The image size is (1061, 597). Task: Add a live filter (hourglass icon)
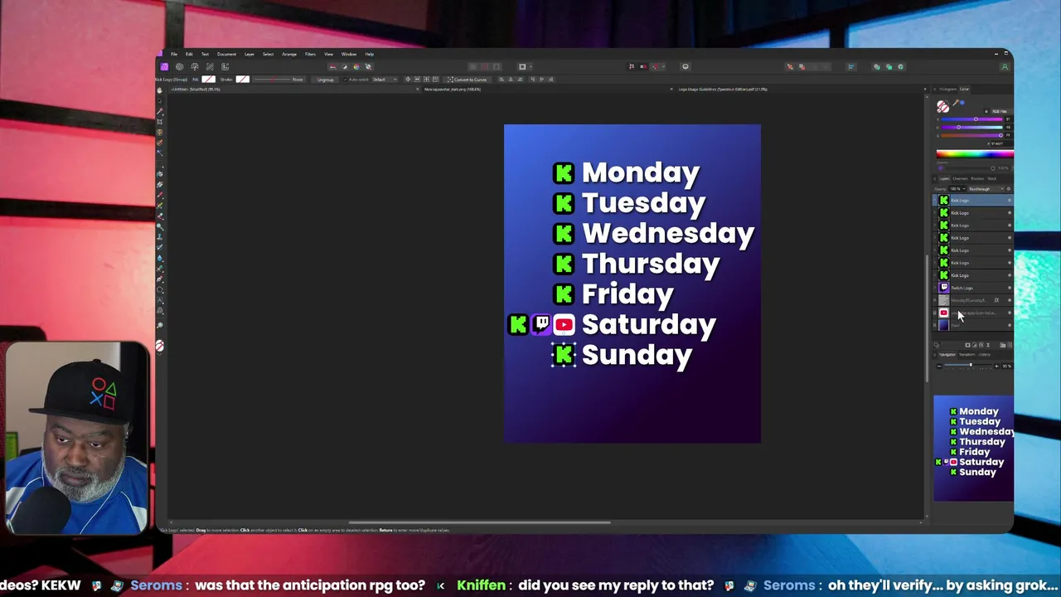pos(988,345)
